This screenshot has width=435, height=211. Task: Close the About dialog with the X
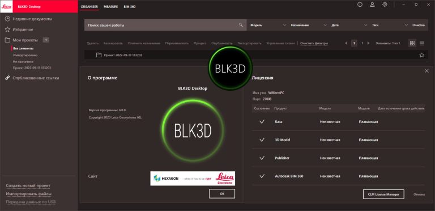coord(427,71)
